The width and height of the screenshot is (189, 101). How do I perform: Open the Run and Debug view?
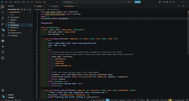[3, 24]
